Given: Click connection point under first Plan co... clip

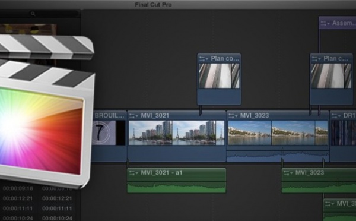Looking at the screenshot, I should point(201,110).
